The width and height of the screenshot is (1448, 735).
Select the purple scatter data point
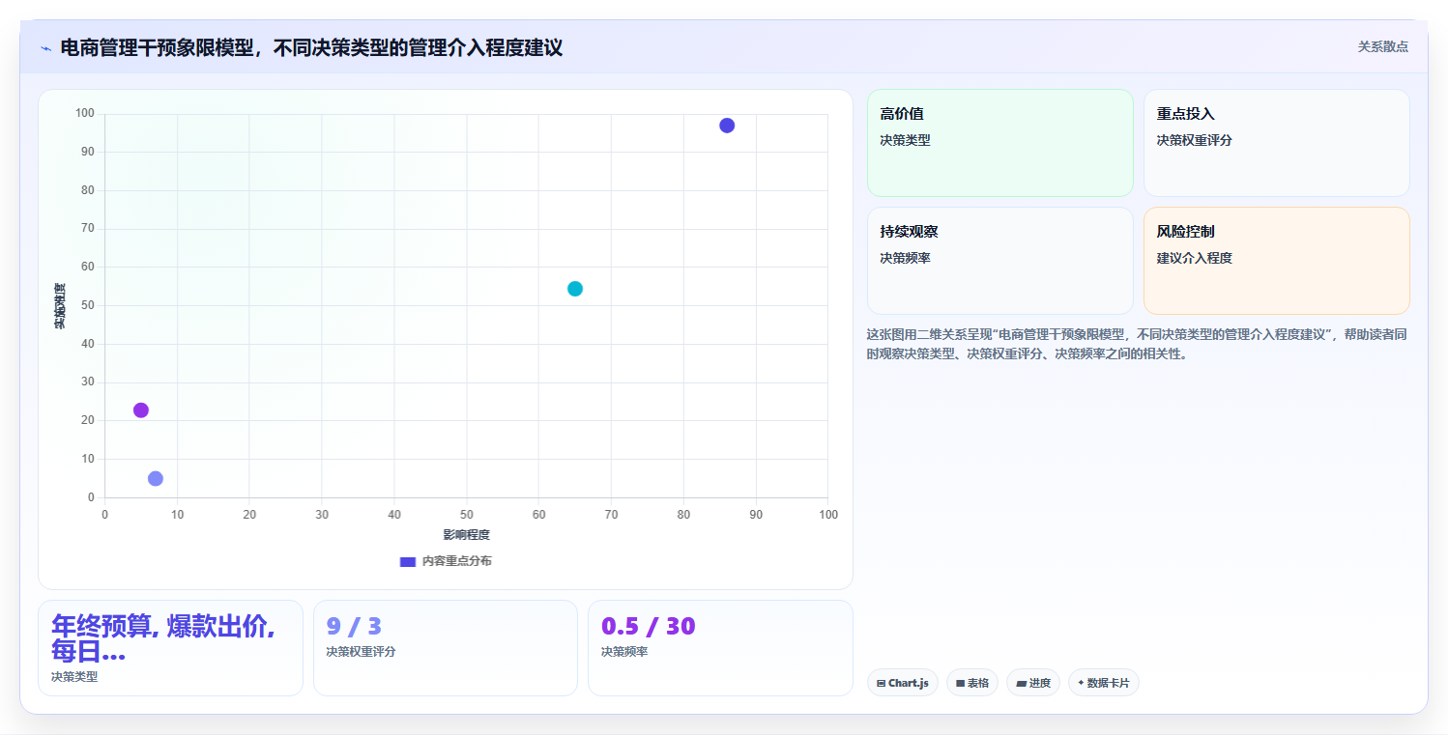coord(141,410)
